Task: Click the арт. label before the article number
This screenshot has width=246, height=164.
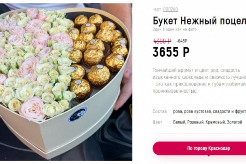Action: click(x=158, y=10)
